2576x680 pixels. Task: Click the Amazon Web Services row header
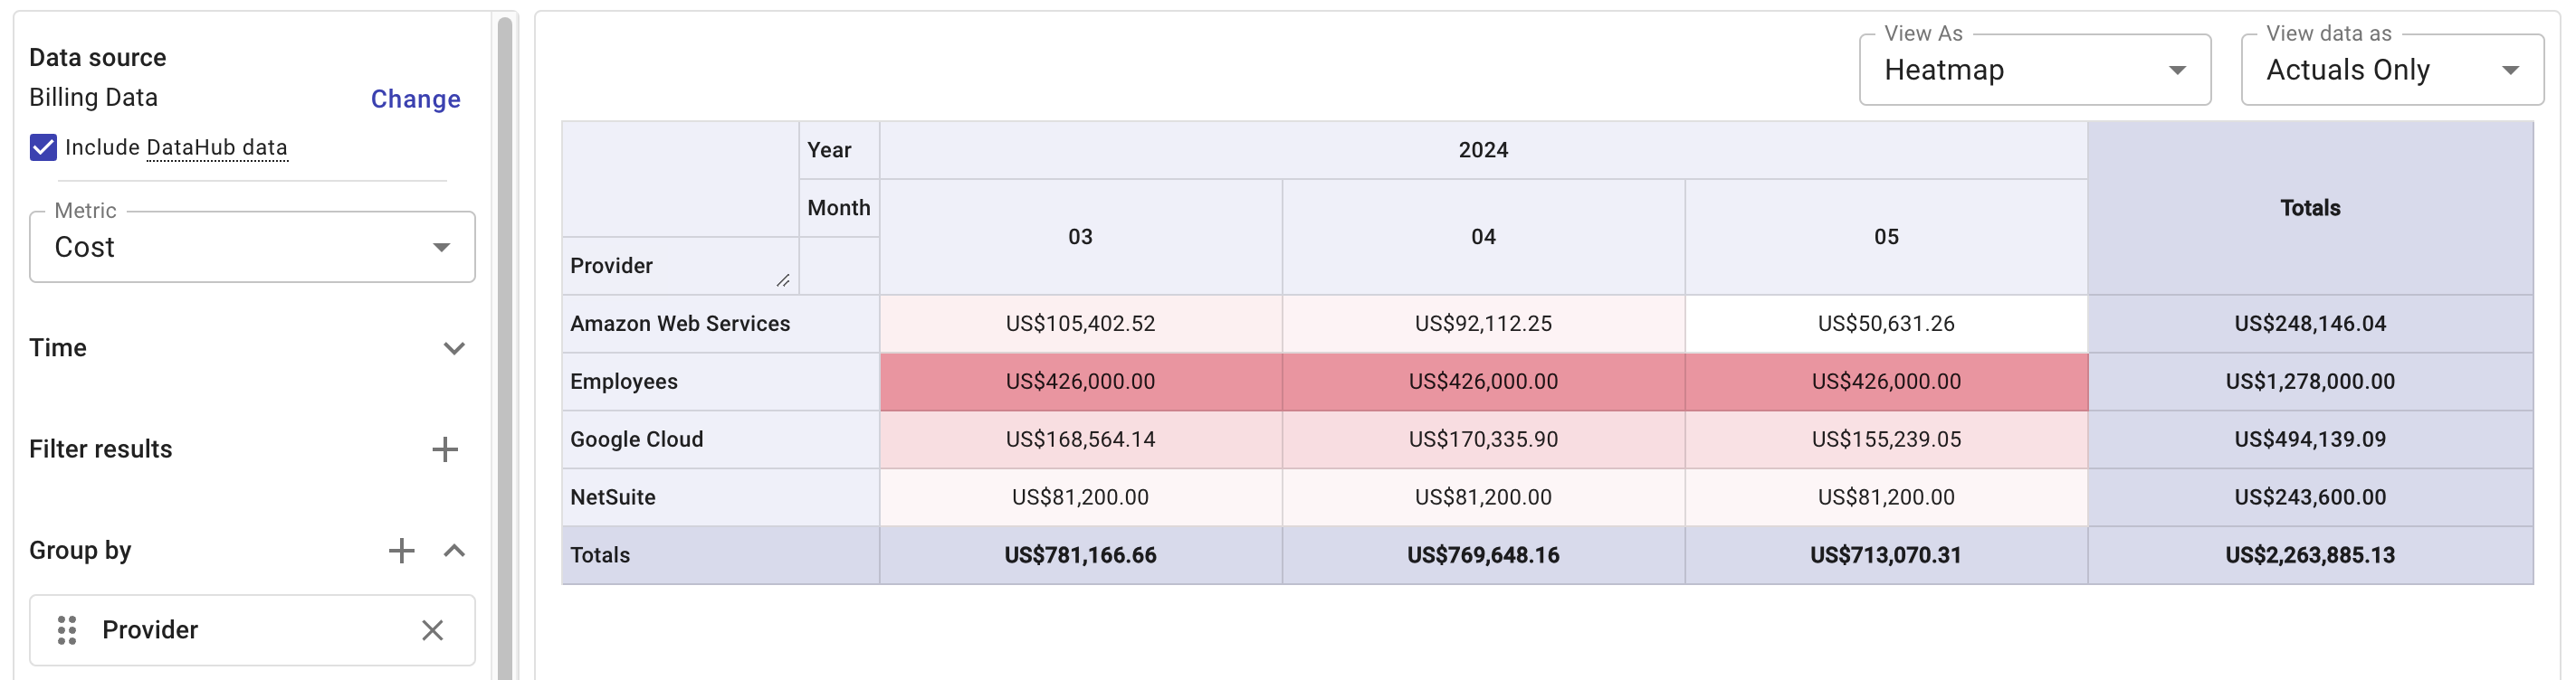point(680,324)
